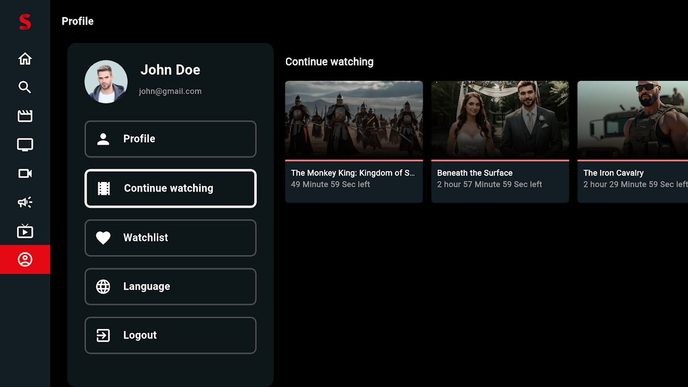Resume The Iron Cavalry thumbnail
The image size is (688, 387).
633,119
